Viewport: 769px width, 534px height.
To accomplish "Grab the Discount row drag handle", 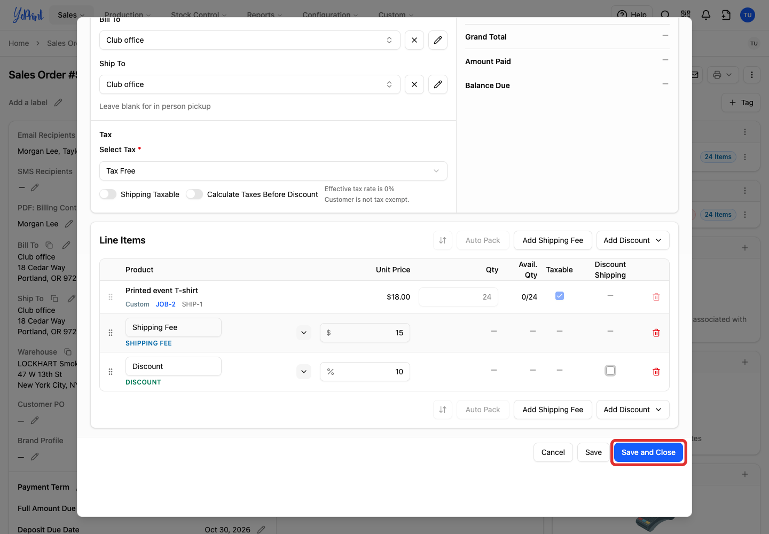I will point(111,372).
